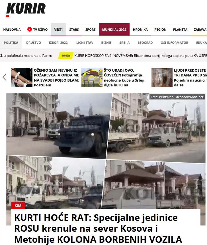Select the Osi Informator subcategory tab
Image resolution: width=207 pixels, height=245 pixels.
click(175, 43)
